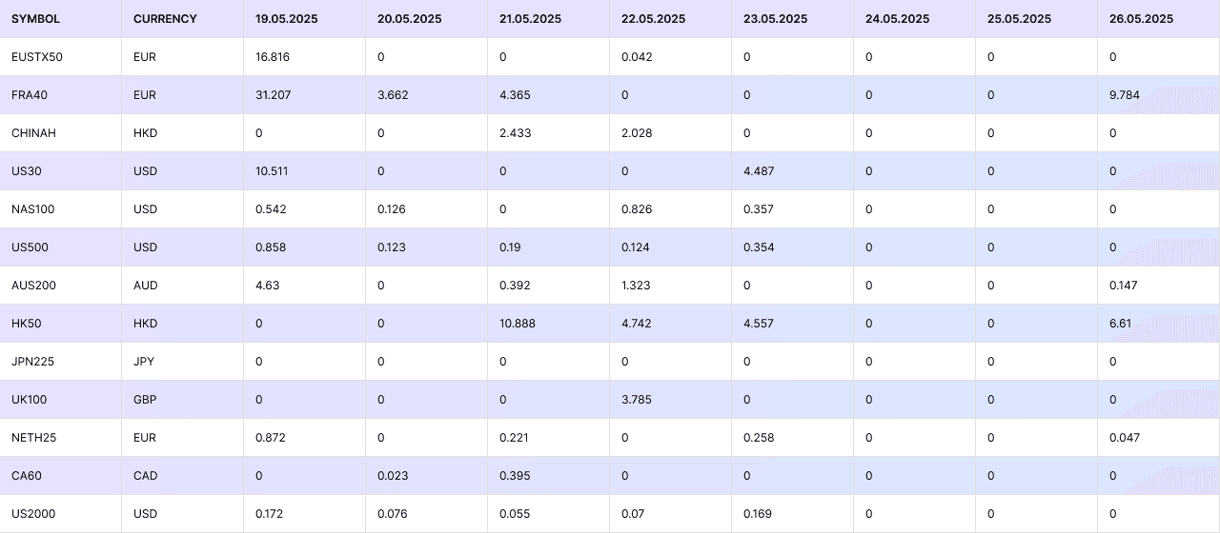Select the value 2.028 in CHINAH row
The image size is (1220, 533).
(x=637, y=133)
